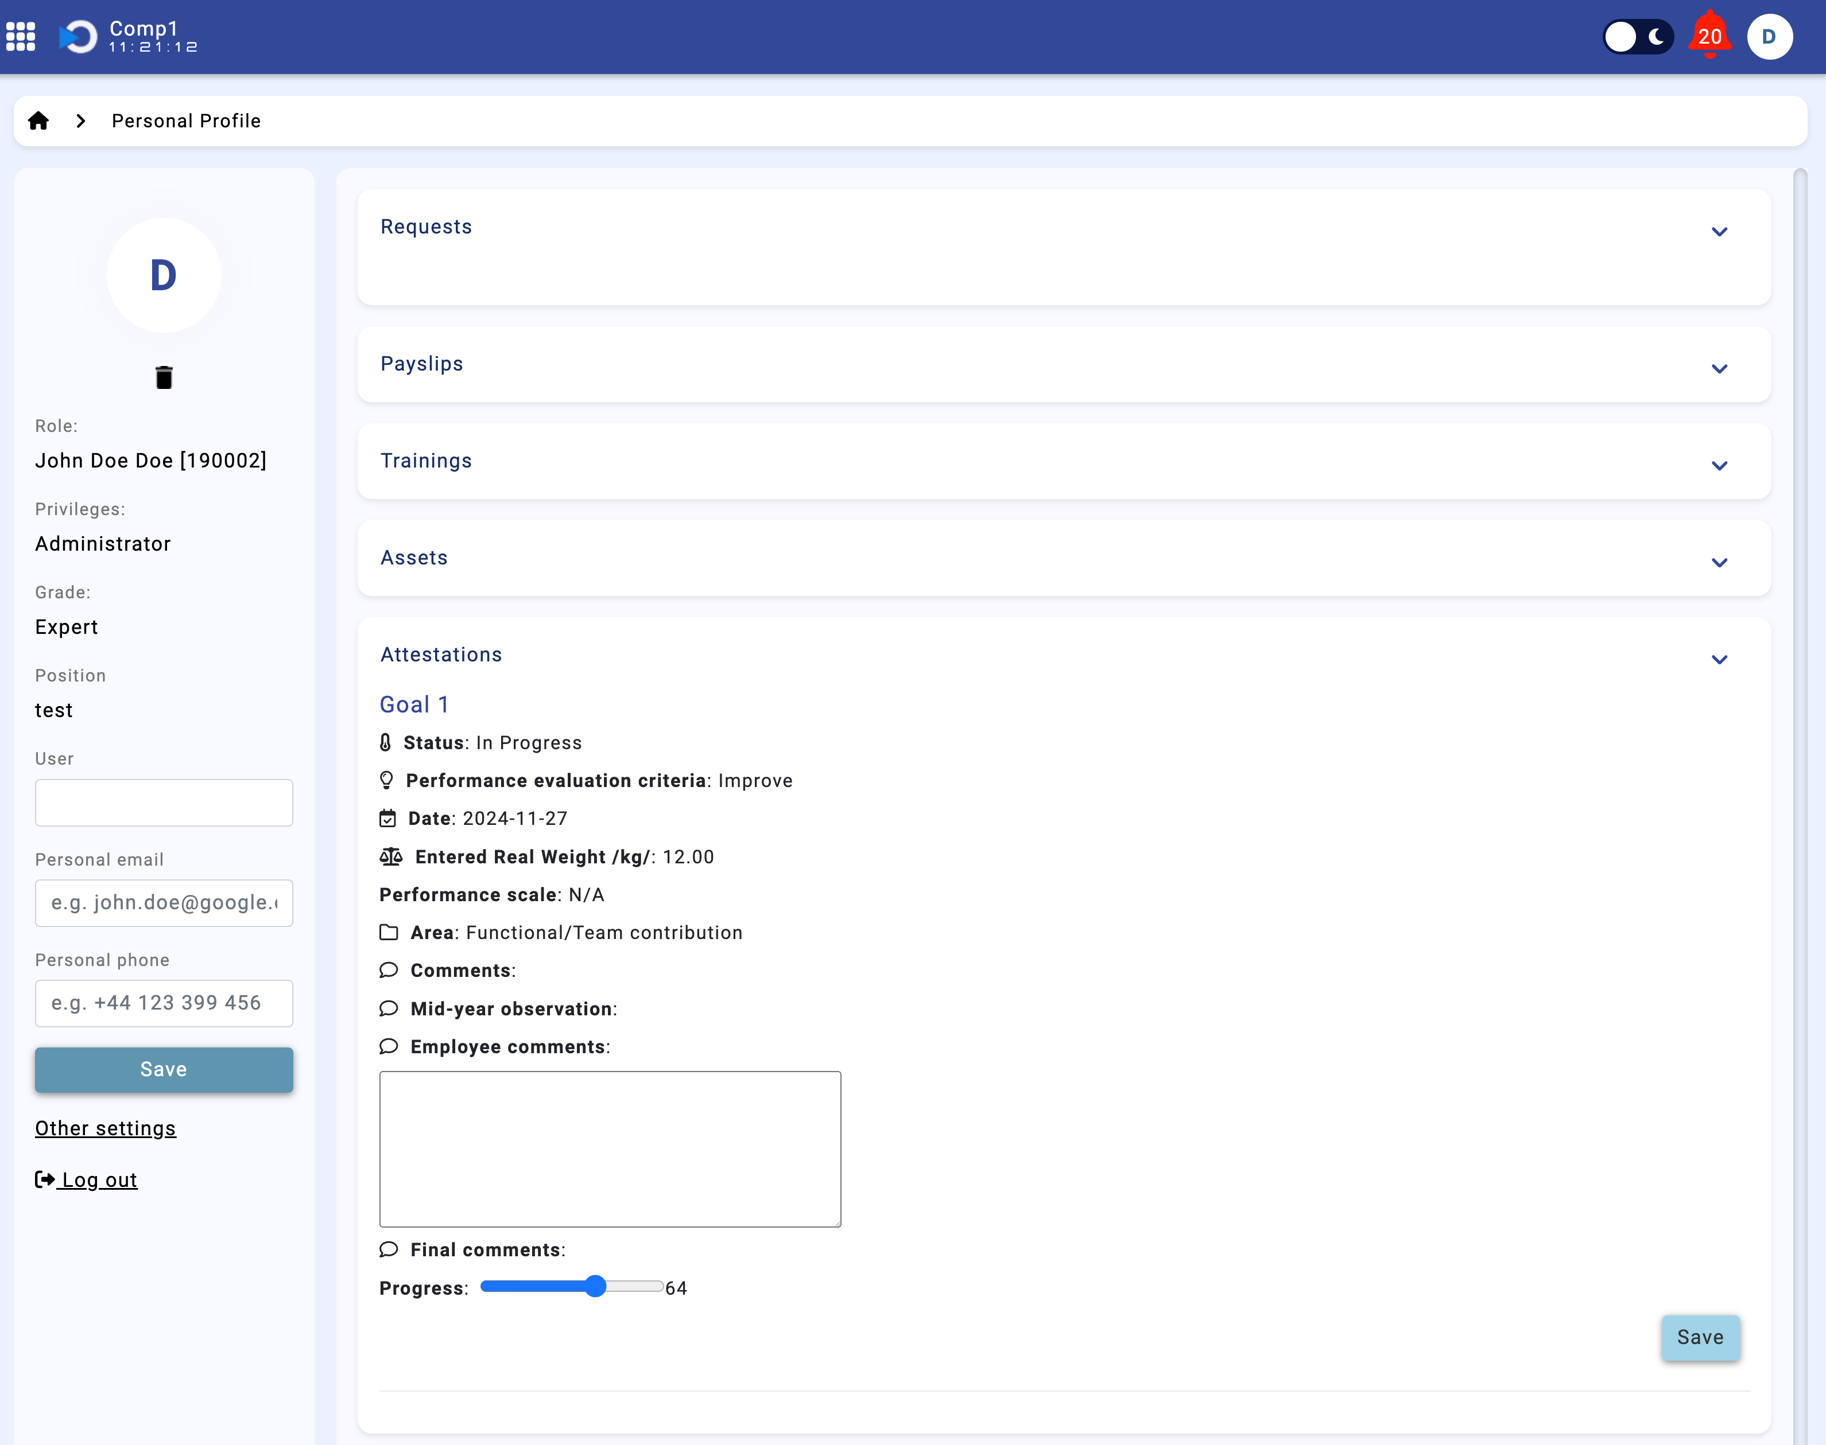Select Personal Profile breadcrumb
The width and height of the screenshot is (1826, 1445).
pos(186,121)
